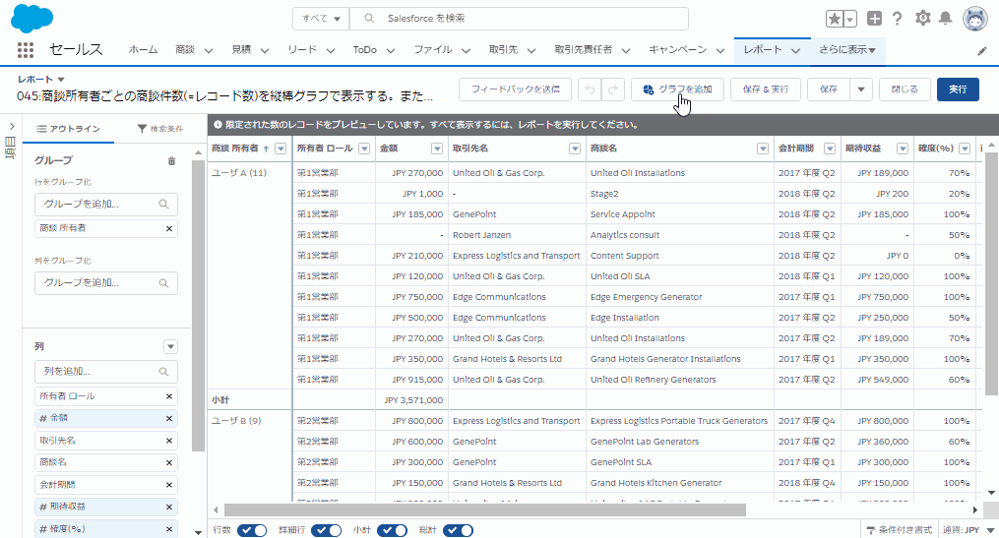Click the グラフを追加 button
Viewport: 999px width, 538px height.
(x=678, y=90)
